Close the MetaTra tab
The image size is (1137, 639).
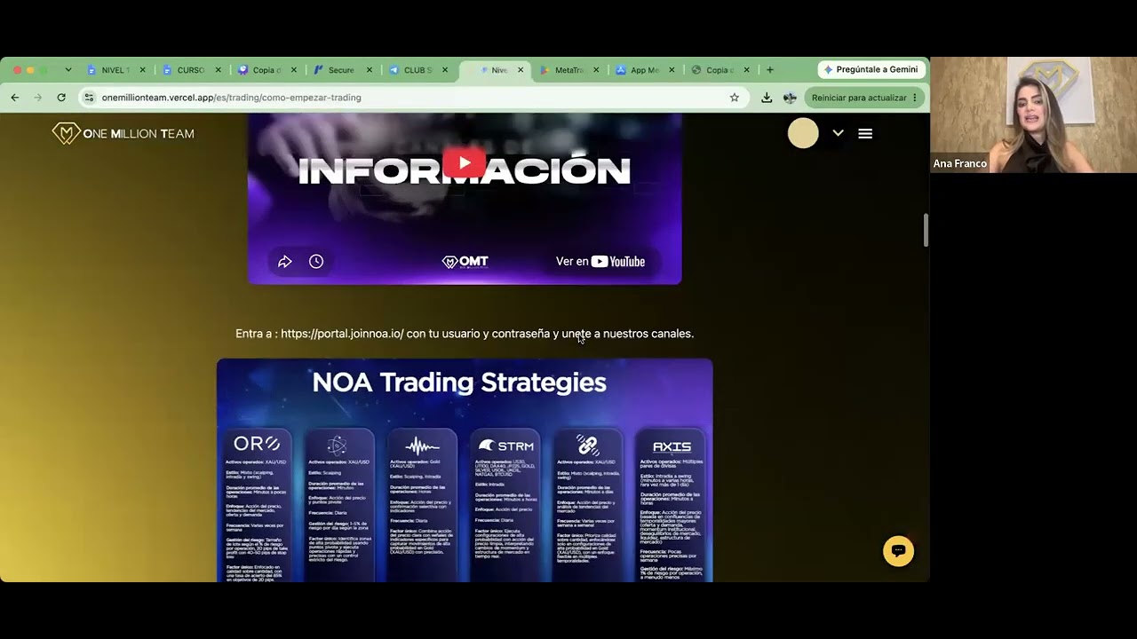click(x=596, y=70)
